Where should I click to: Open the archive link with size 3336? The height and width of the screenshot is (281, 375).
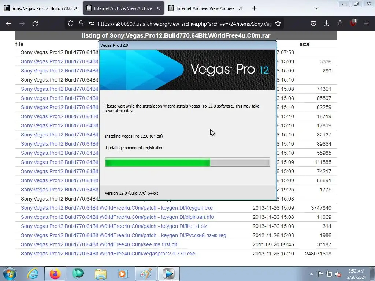tap(59, 61)
